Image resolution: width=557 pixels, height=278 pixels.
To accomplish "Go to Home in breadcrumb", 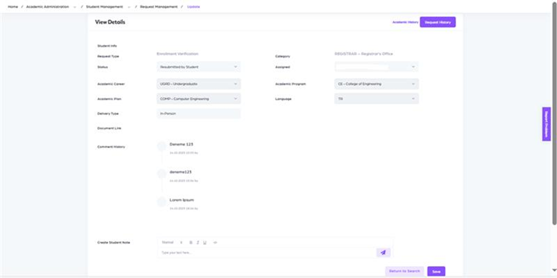I will click(12, 6).
